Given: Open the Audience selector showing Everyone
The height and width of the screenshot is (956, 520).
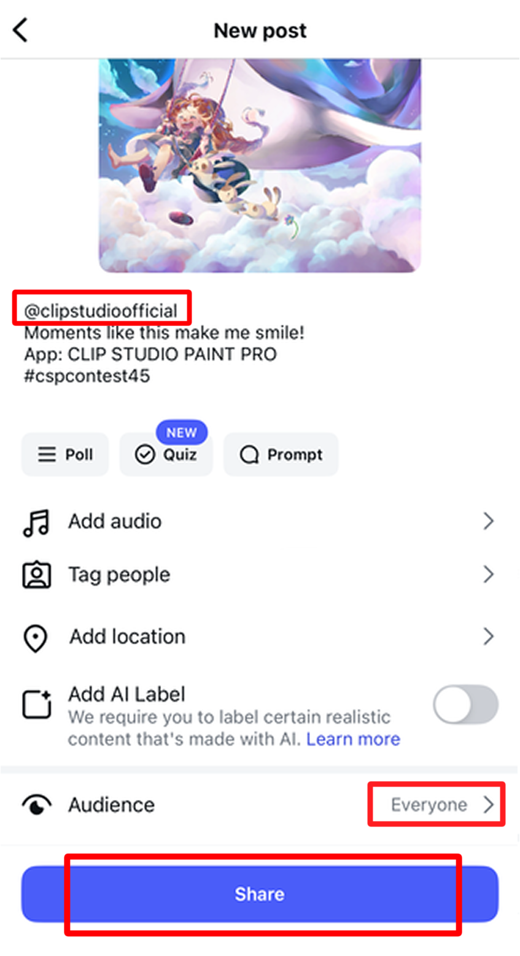Looking at the screenshot, I should pyautogui.click(x=436, y=804).
